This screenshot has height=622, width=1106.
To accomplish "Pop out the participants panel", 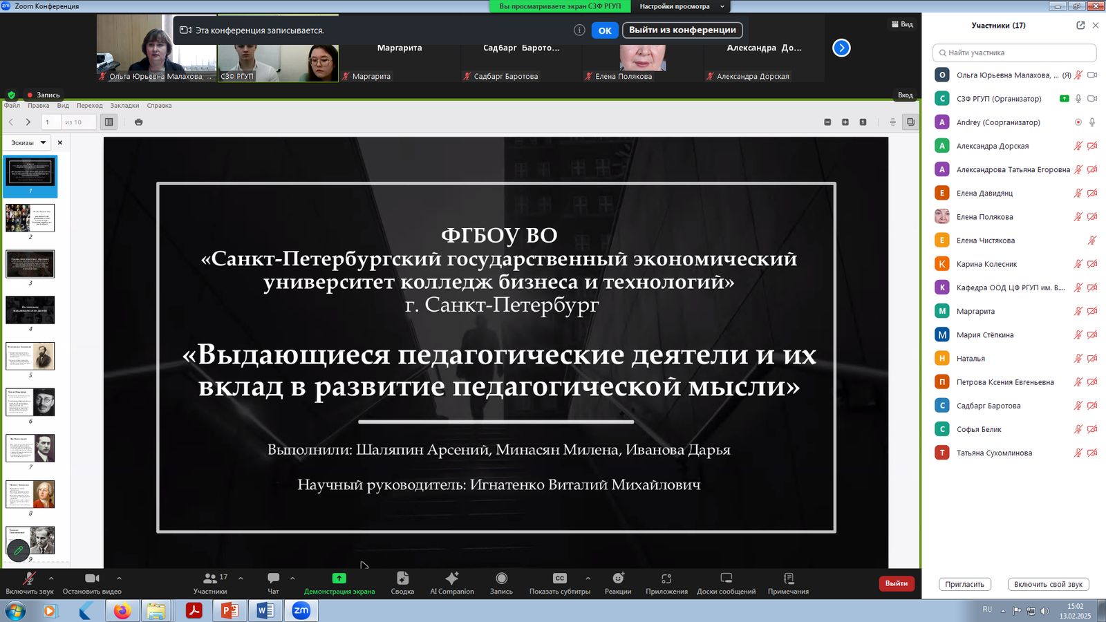I will coord(1080,26).
